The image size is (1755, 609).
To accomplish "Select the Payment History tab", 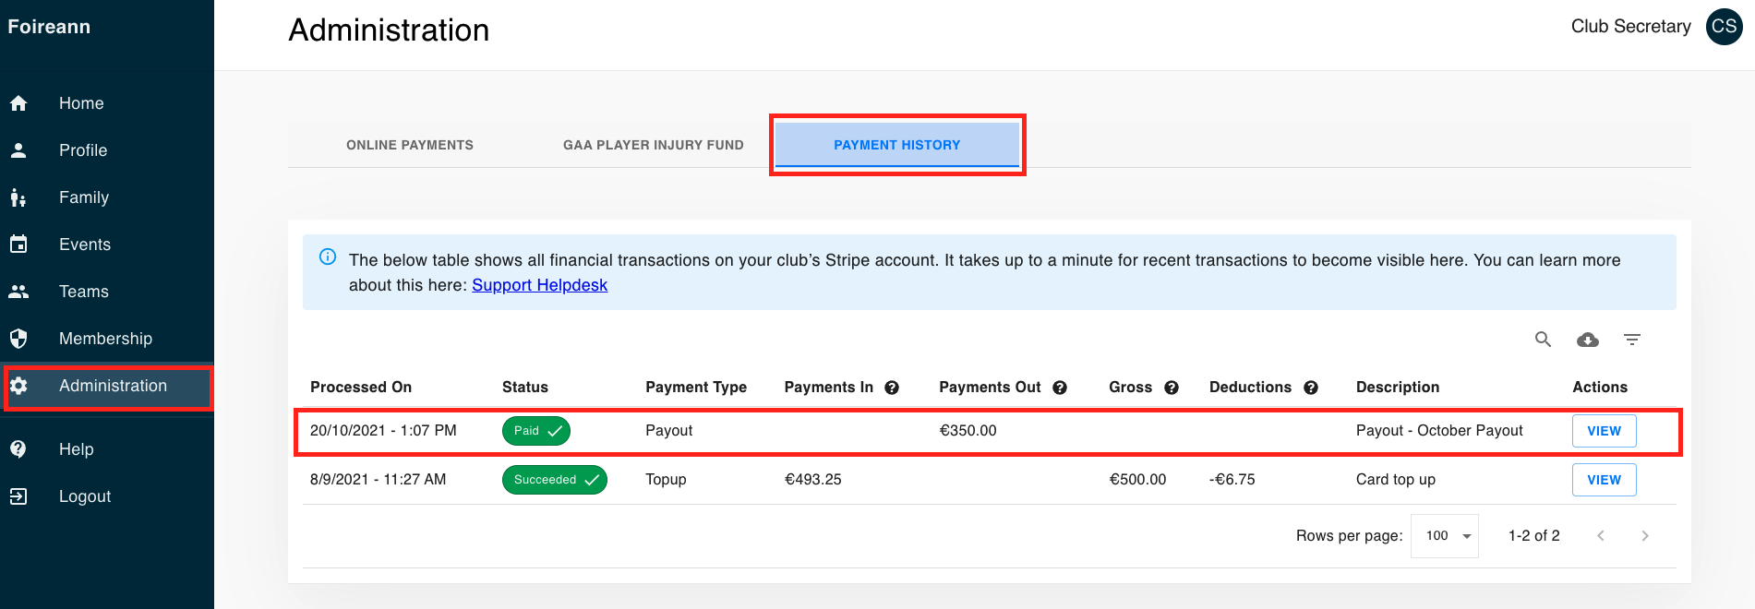I will click(x=897, y=145).
